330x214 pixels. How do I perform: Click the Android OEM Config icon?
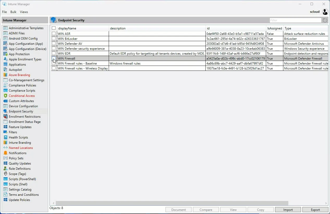click(x=5, y=39)
